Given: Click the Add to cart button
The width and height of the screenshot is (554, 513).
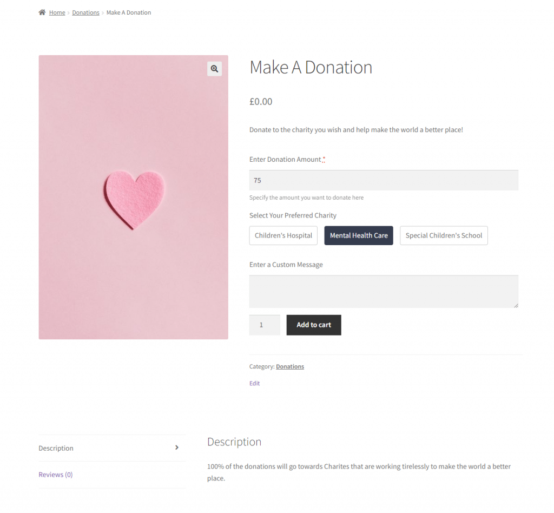Looking at the screenshot, I should tap(313, 325).
